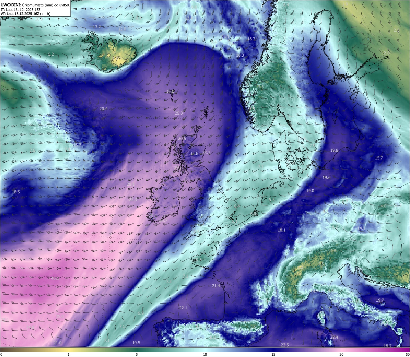The image size is (410, 357).
Task: Click the 21.0 value label
Action: click(x=57, y=343)
